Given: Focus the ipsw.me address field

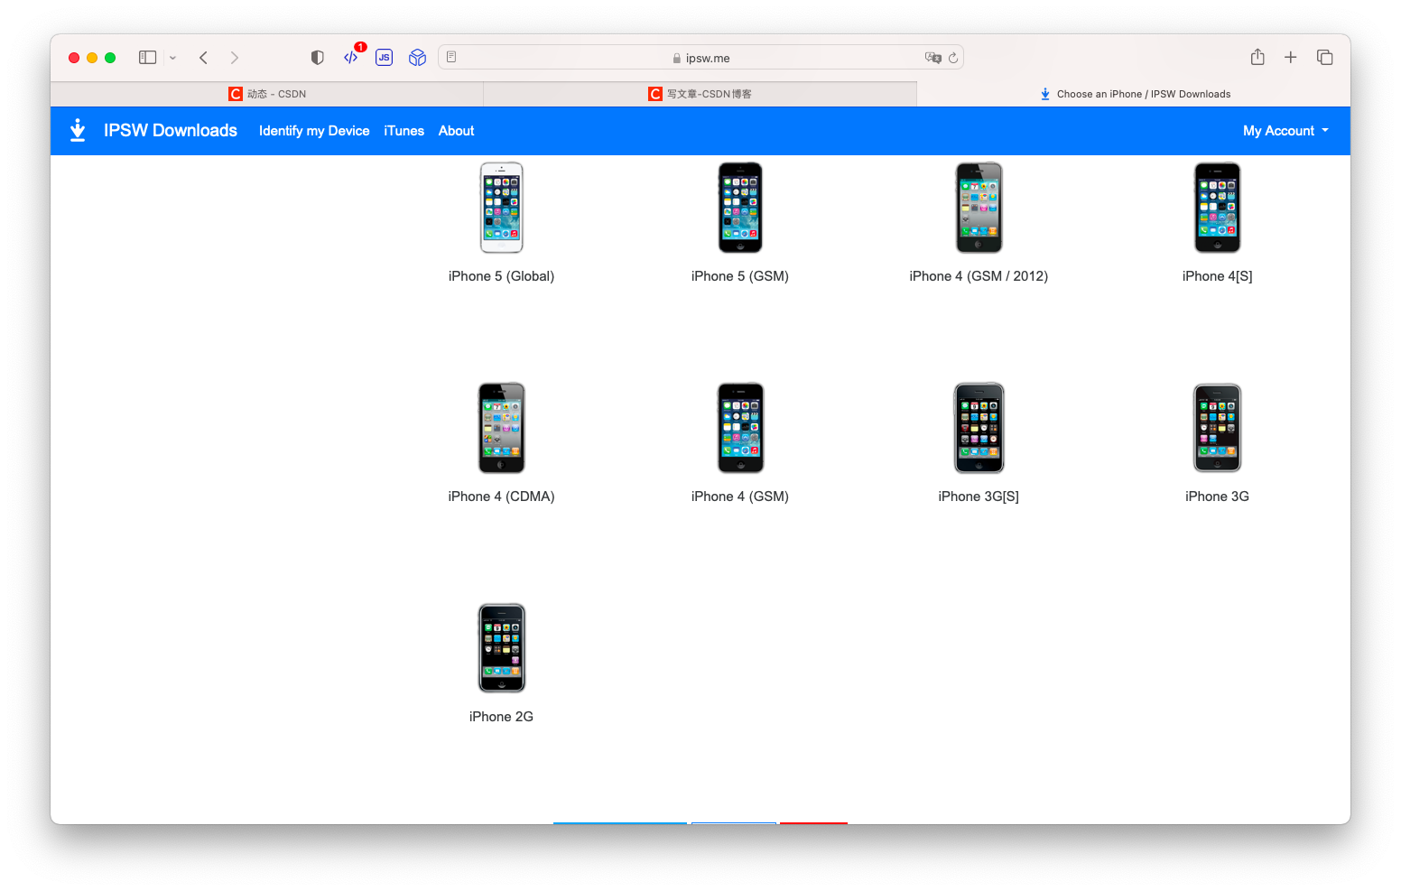Looking at the screenshot, I should (x=700, y=58).
